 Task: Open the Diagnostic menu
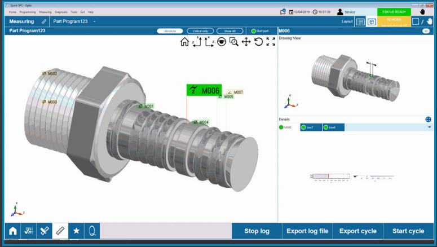61,12
